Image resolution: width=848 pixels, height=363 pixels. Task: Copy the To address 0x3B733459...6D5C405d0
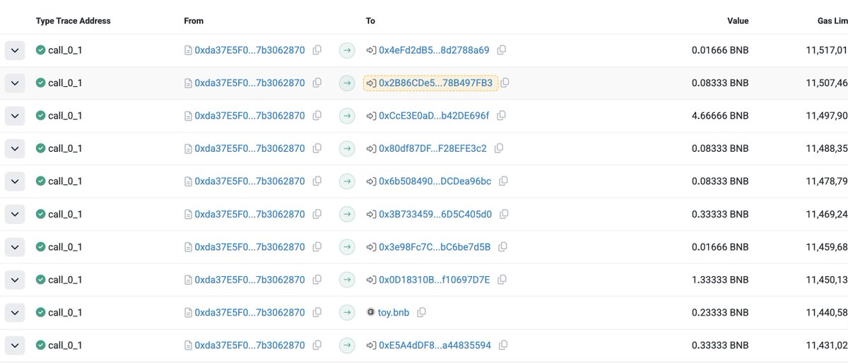504,214
